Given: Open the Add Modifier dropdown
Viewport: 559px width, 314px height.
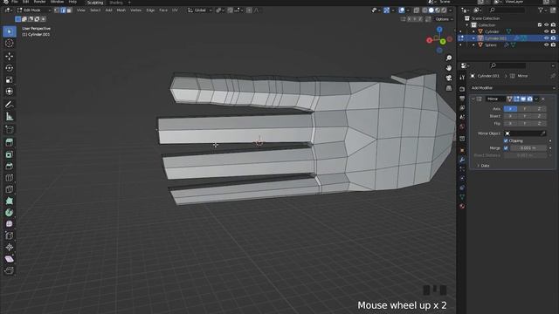Looking at the screenshot, I should coord(513,88).
